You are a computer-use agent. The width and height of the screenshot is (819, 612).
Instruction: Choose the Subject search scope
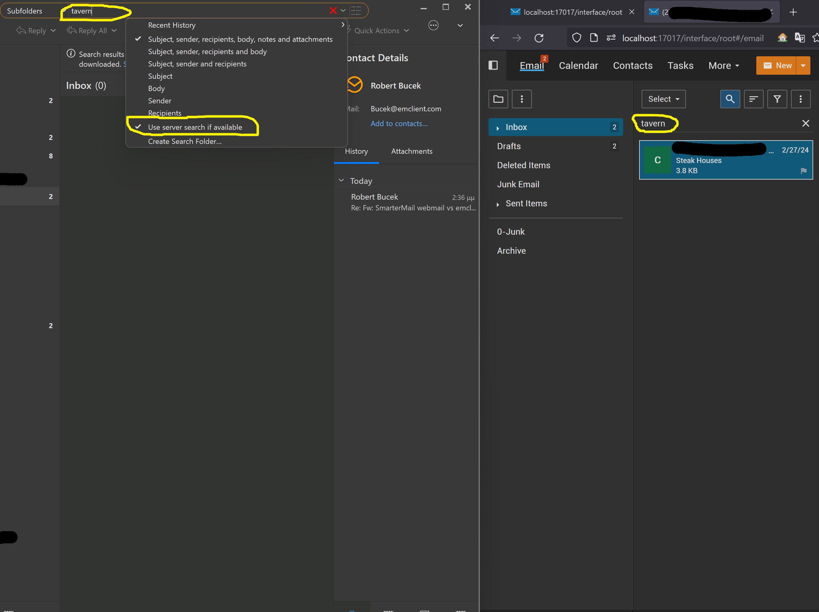160,76
